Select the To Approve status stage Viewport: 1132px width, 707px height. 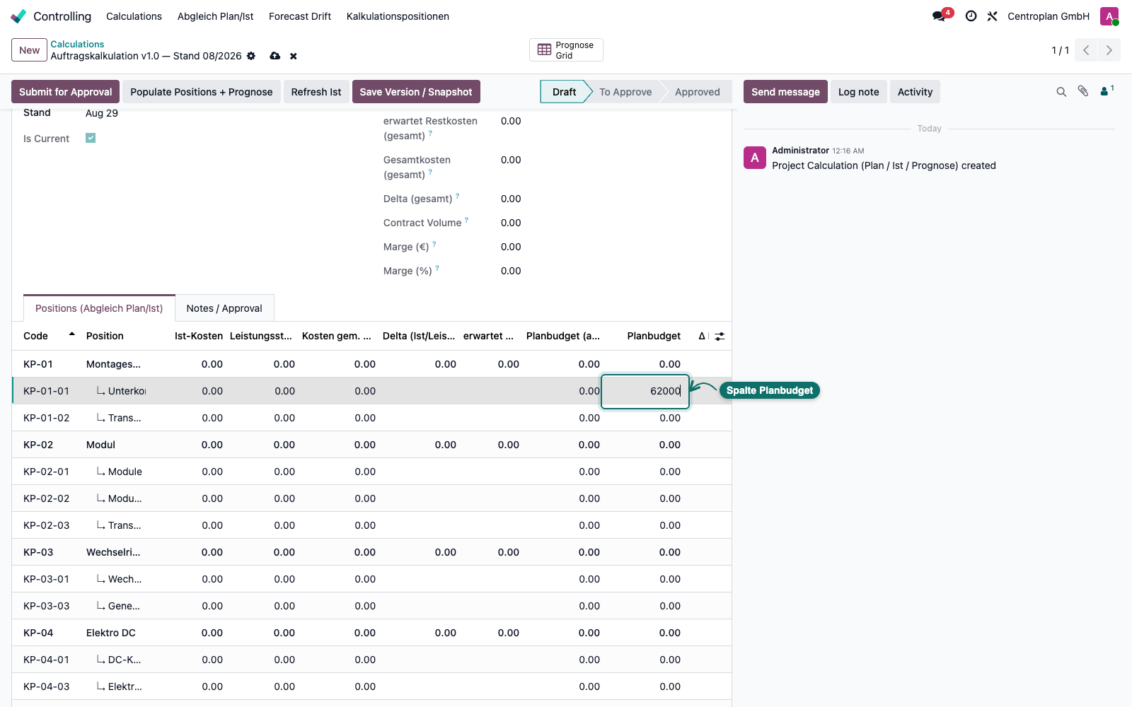coord(625,92)
